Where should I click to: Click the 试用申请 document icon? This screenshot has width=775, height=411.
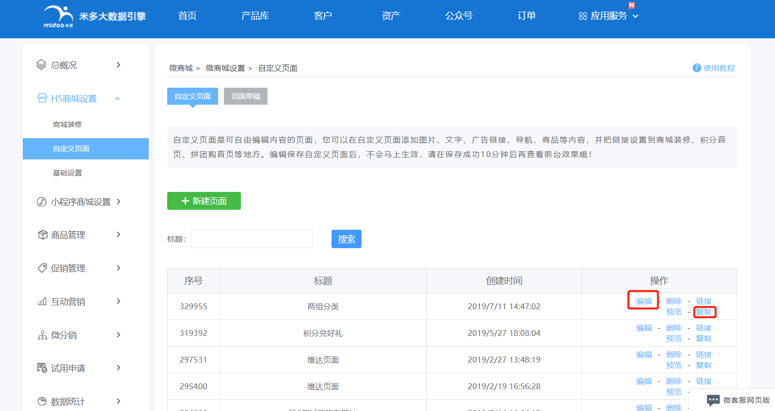tap(42, 368)
